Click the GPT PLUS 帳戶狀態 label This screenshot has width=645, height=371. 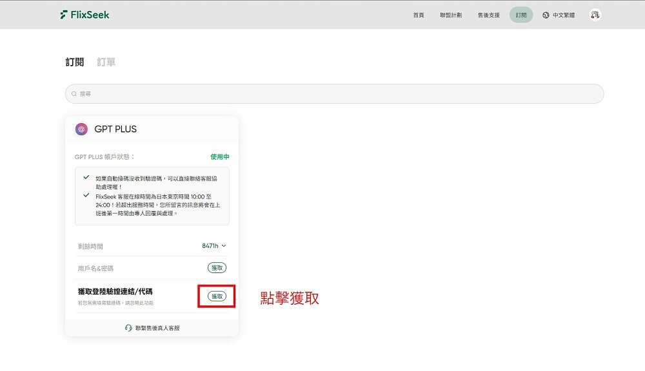pos(104,157)
